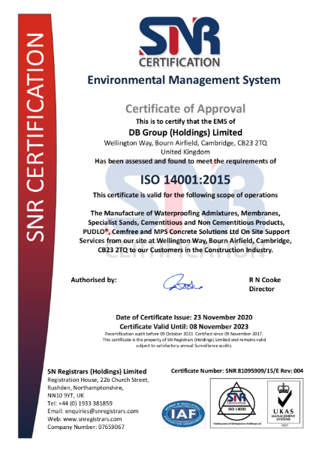319x450 pixels.
Task: Click company name DB Group (Holdings) Limited
Action: pos(185,132)
